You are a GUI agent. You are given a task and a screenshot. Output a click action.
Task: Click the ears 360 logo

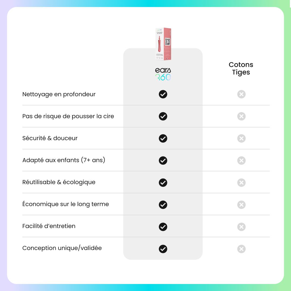(x=163, y=74)
